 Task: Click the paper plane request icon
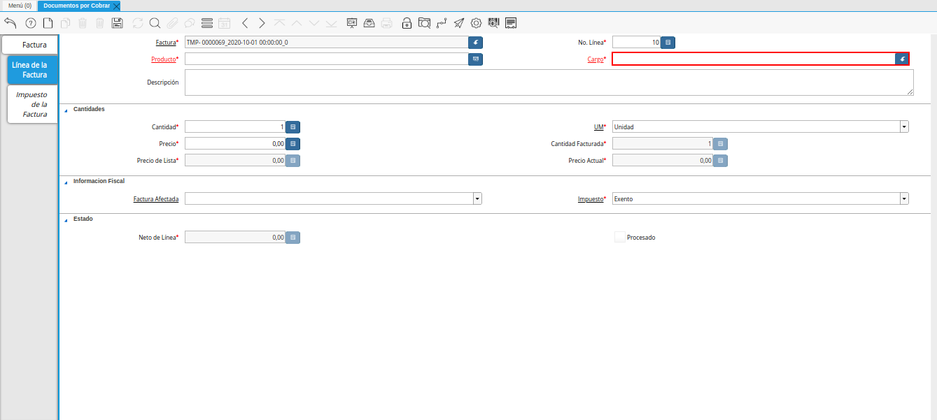click(459, 23)
